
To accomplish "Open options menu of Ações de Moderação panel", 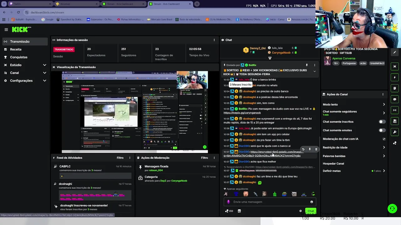I will [x=214, y=158].
